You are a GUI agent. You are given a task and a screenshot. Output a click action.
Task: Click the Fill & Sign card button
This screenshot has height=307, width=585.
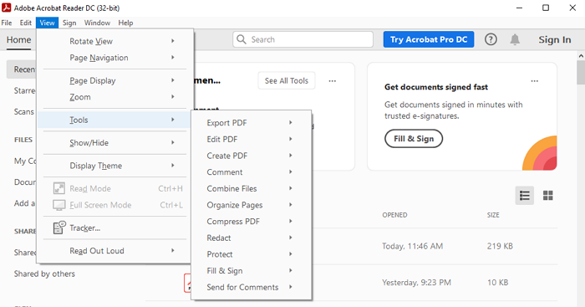click(x=414, y=139)
